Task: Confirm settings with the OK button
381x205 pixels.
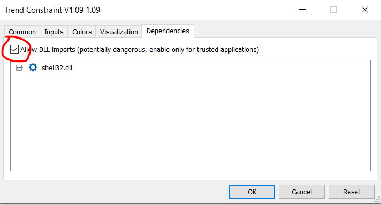Action: [x=252, y=192]
